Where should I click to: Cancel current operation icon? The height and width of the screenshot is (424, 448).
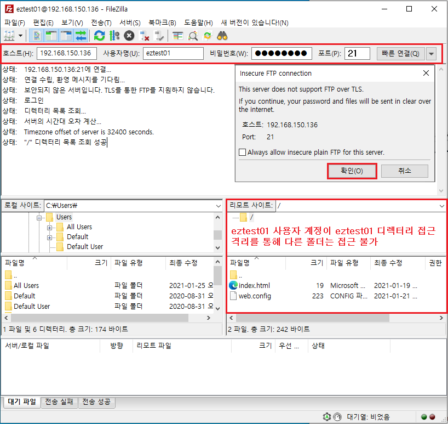pyautogui.click(x=129, y=36)
